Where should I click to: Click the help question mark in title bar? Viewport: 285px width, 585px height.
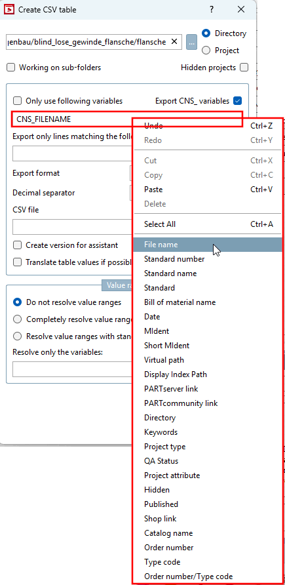pos(211,9)
